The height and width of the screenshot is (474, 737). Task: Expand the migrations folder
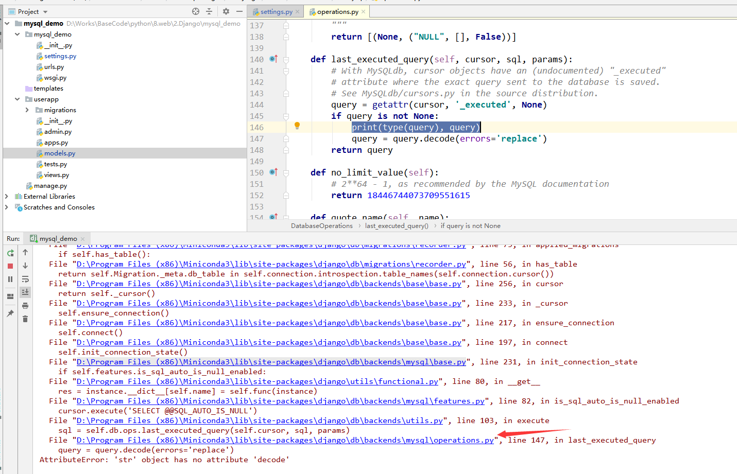tap(27, 110)
